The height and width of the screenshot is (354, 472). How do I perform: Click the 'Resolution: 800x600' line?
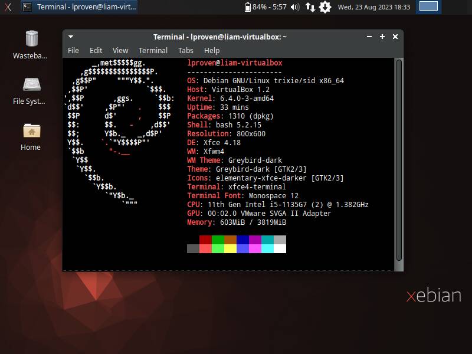[227, 134]
